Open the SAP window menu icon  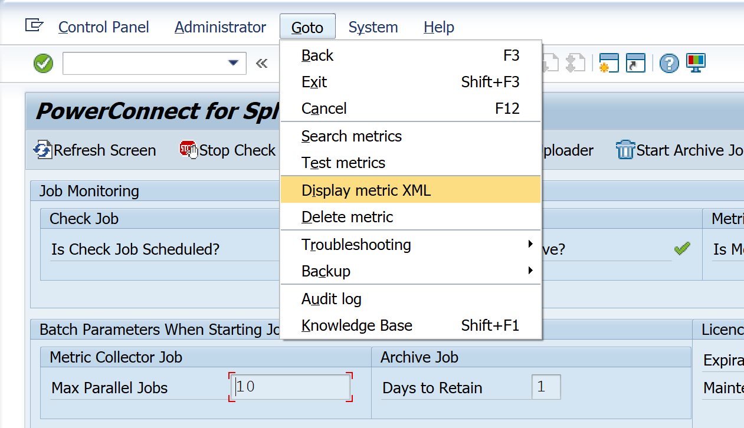(x=34, y=25)
